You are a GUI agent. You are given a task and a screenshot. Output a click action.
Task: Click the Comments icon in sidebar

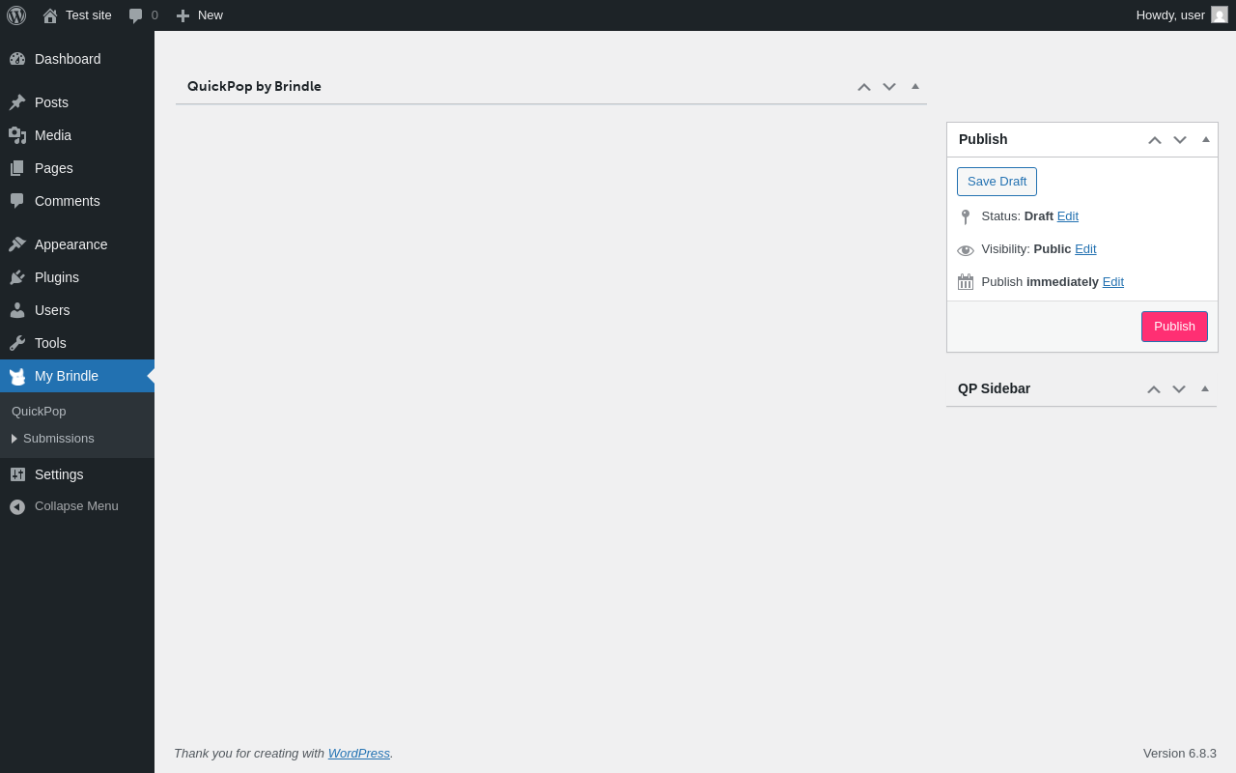point(17,201)
